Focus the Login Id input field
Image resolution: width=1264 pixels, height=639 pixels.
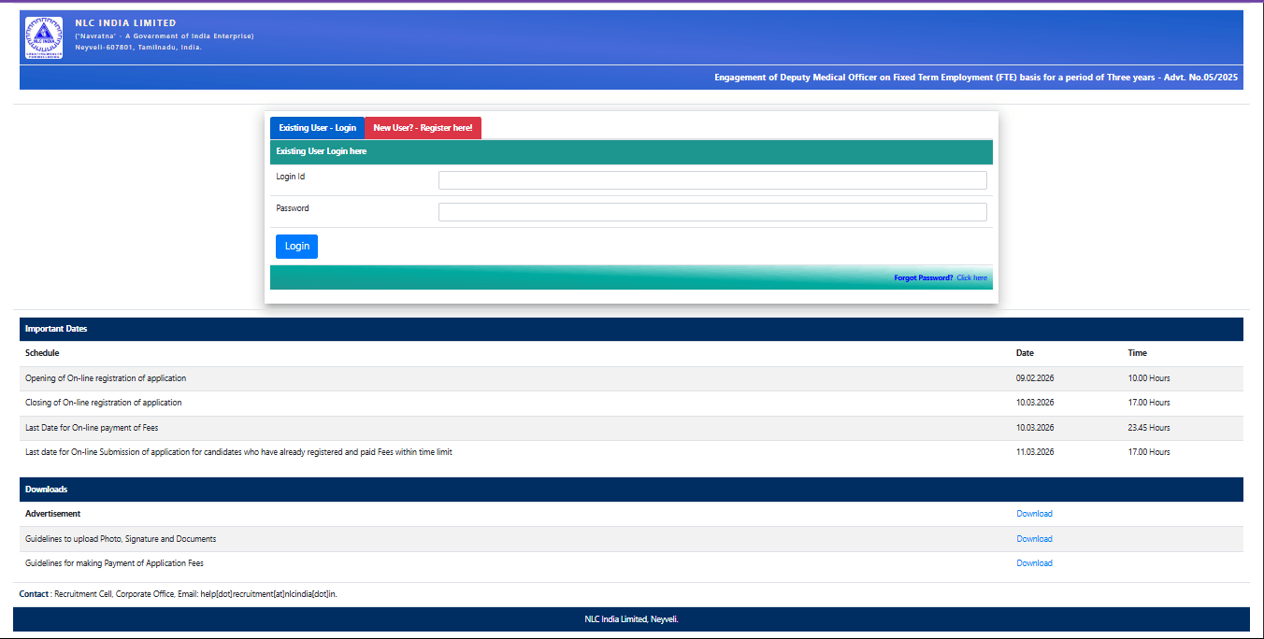[712, 180]
